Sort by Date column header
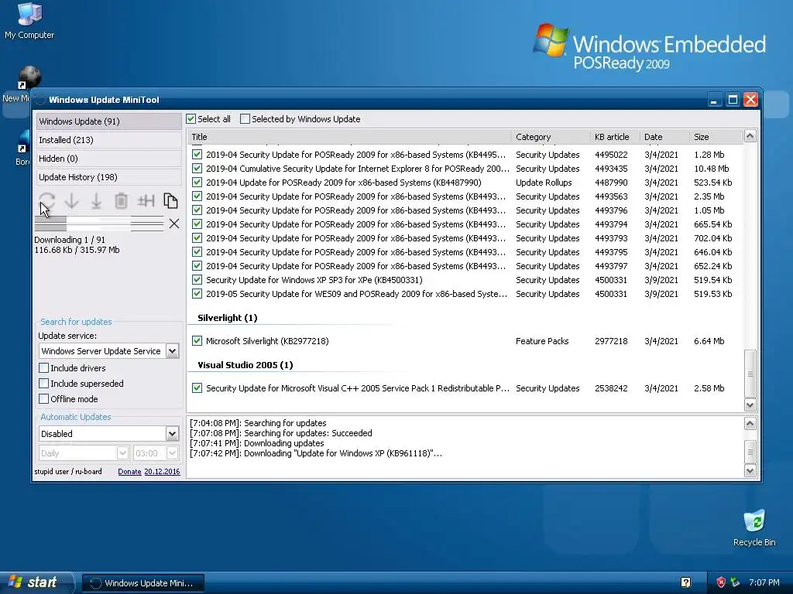793x594 pixels. (x=664, y=137)
